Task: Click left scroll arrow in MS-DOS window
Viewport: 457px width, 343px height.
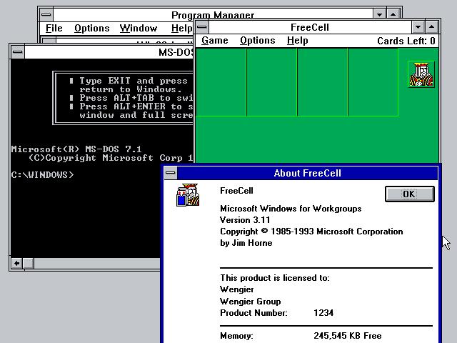Action: (x=16, y=264)
